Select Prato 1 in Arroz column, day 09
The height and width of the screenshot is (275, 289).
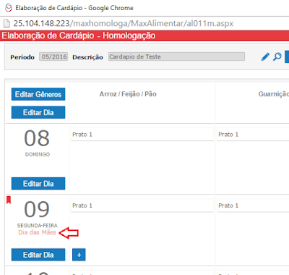tap(142, 206)
